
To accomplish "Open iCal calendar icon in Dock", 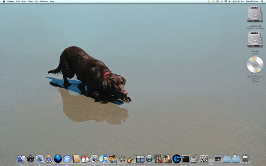I will (x=85, y=159).
